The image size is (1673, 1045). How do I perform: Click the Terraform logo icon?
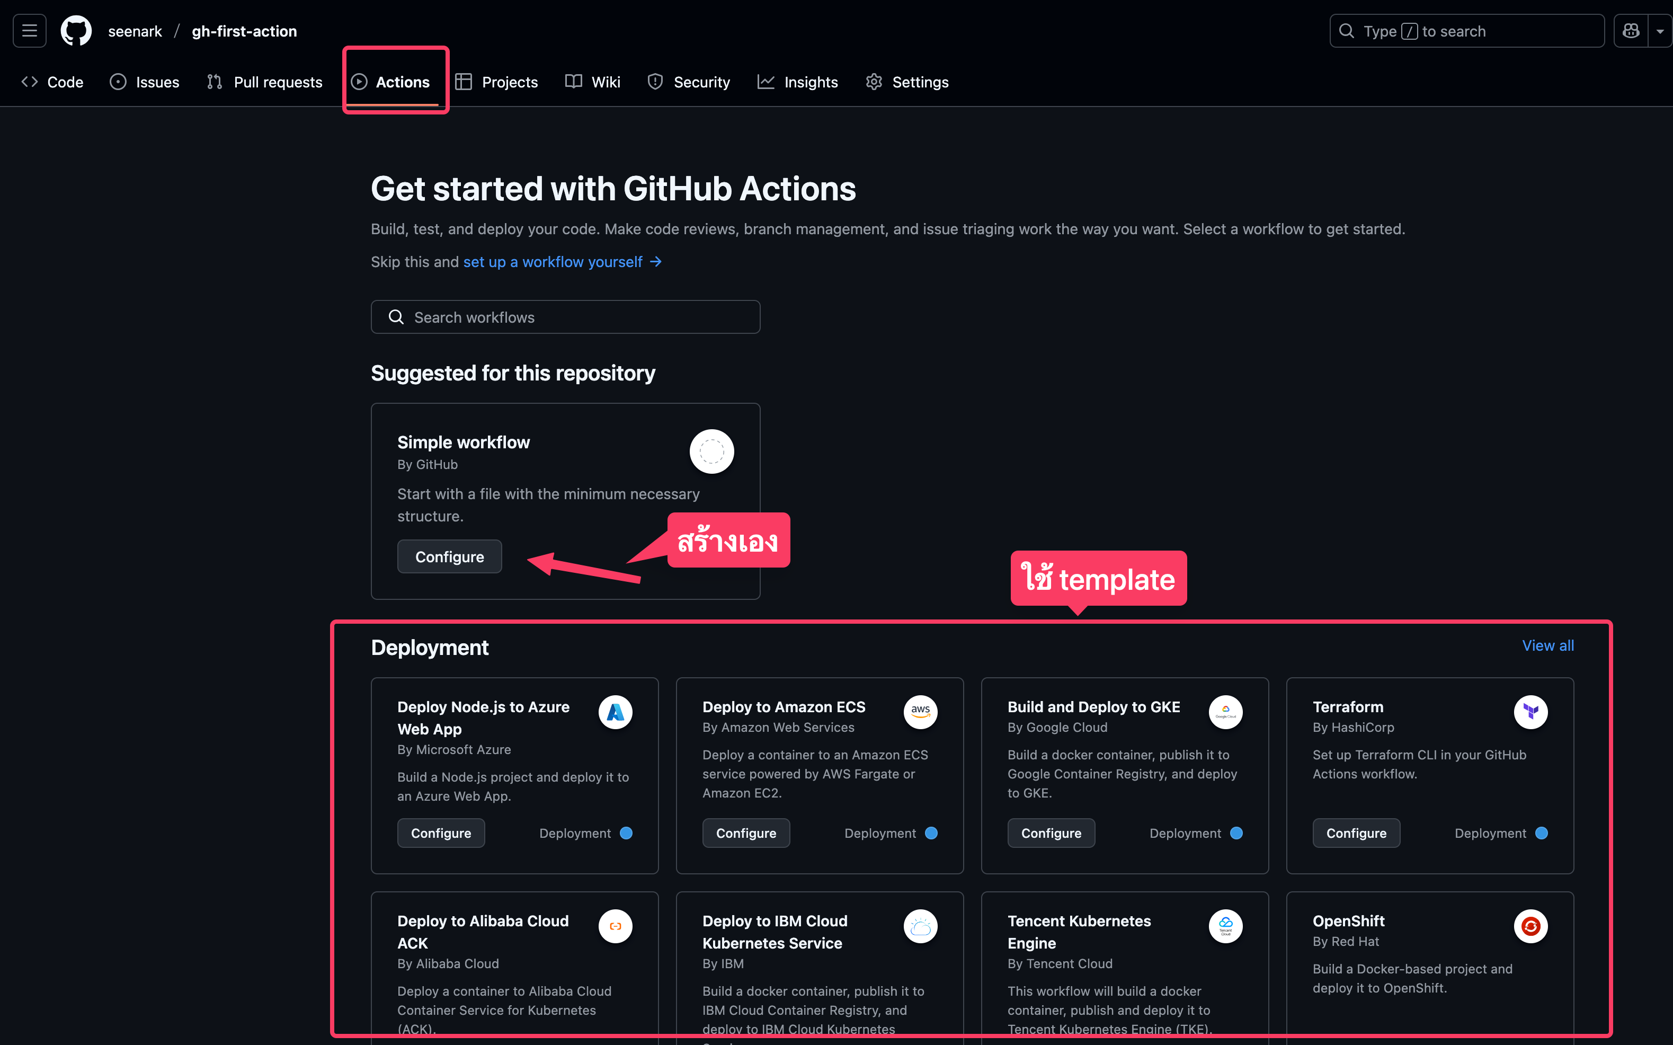click(x=1530, y=712)
